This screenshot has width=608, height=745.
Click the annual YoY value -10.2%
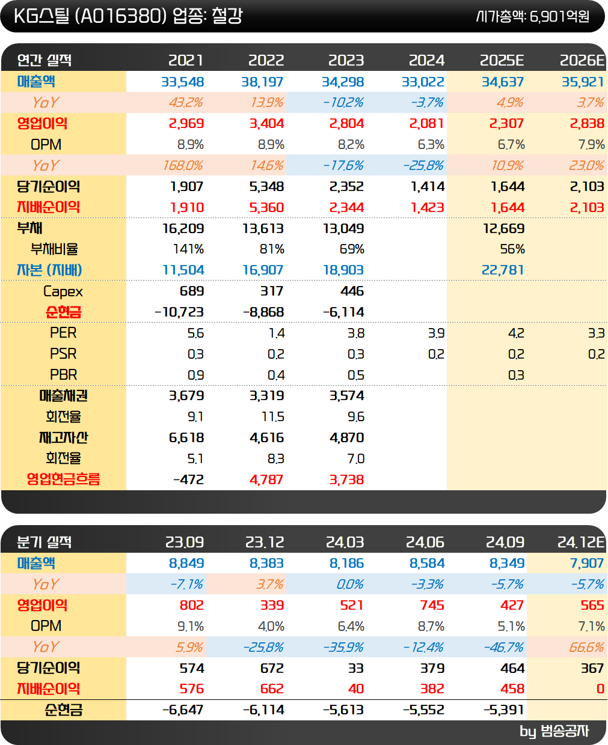[343, 103]
